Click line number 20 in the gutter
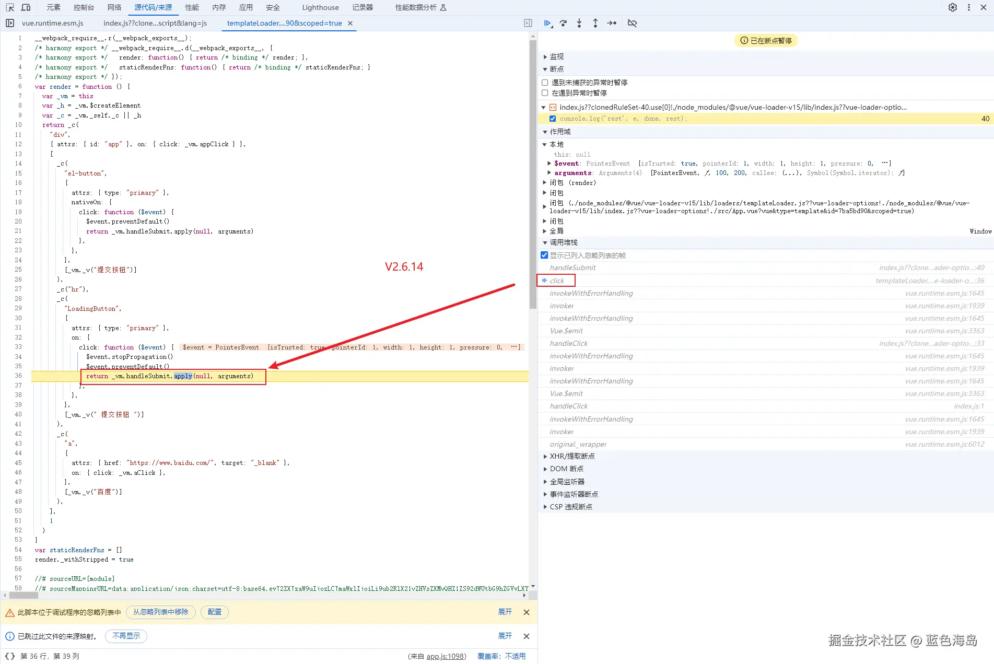Viewport: 994px width, 664px height. coord(18,222)
